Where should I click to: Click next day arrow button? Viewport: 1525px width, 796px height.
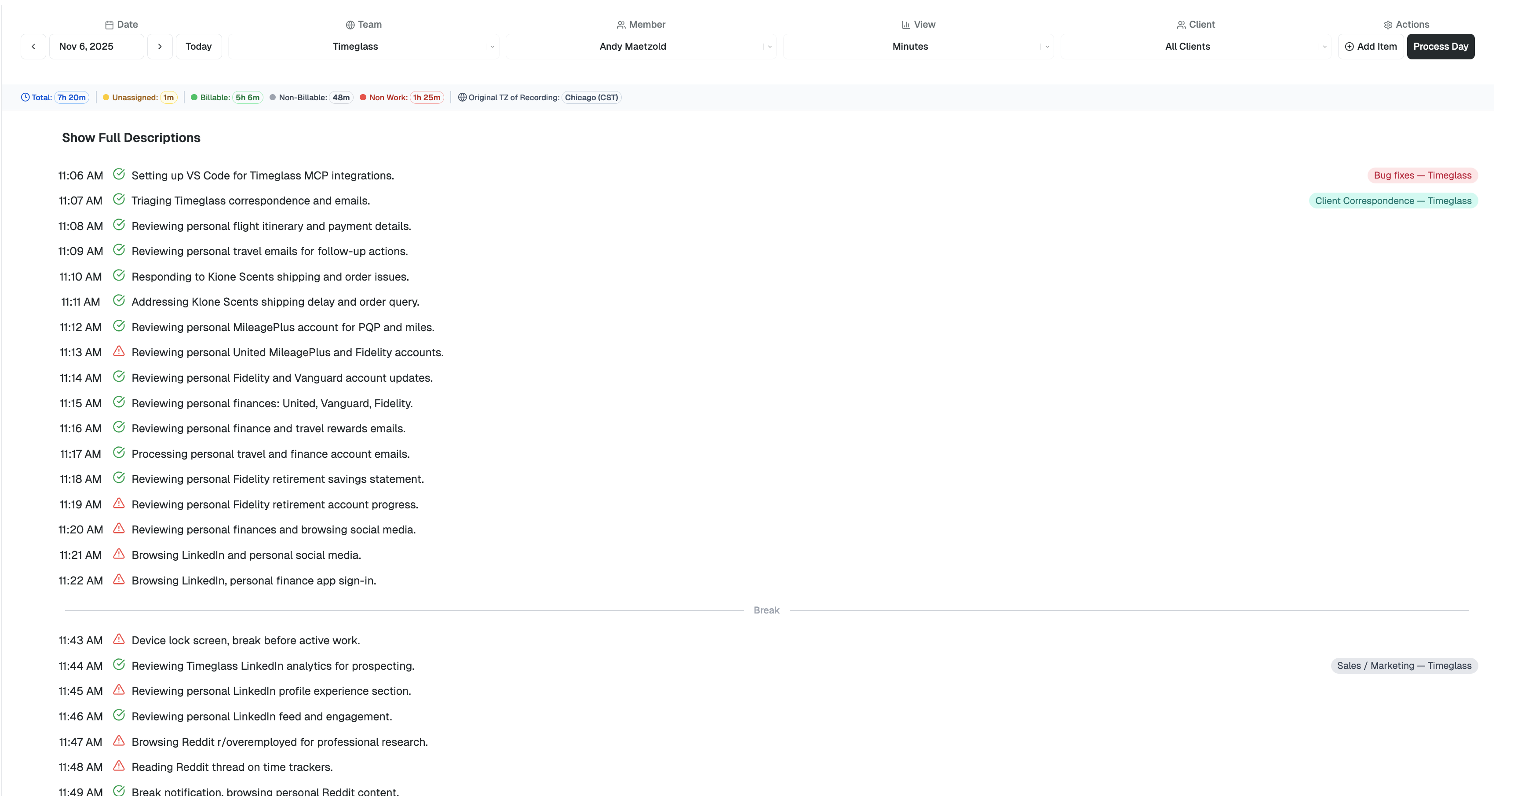160,46
